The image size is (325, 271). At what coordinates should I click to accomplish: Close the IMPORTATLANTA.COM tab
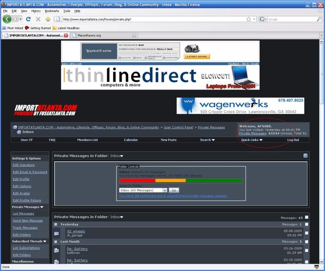(66, 36)
